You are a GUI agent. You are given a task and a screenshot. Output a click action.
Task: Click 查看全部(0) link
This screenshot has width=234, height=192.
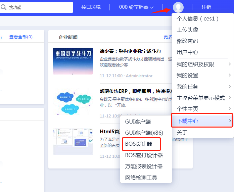pyautogui.click(x=21, y=37)
